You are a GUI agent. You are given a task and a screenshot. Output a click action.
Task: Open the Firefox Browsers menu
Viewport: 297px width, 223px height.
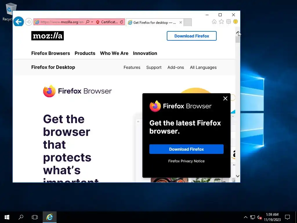click(50, 53)
